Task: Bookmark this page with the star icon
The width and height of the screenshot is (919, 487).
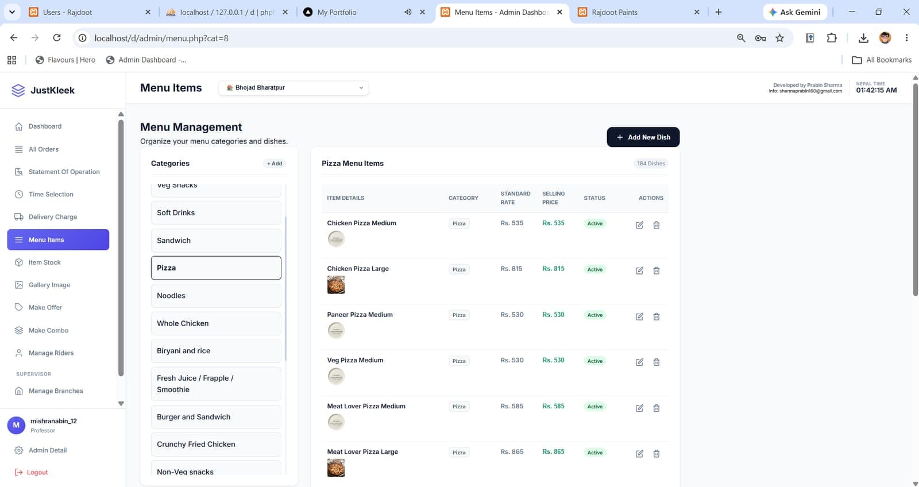Action: [779, 38]
